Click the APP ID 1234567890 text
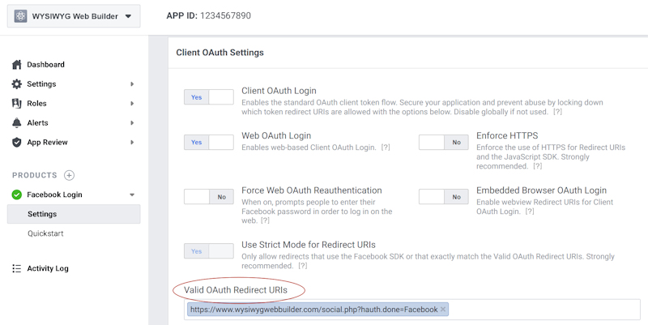The image size is (648, 325). [208, 15]
